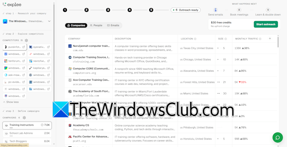The image size is (287, 147).
Task: Switch to the Companies tab
Action: [76, 25]
